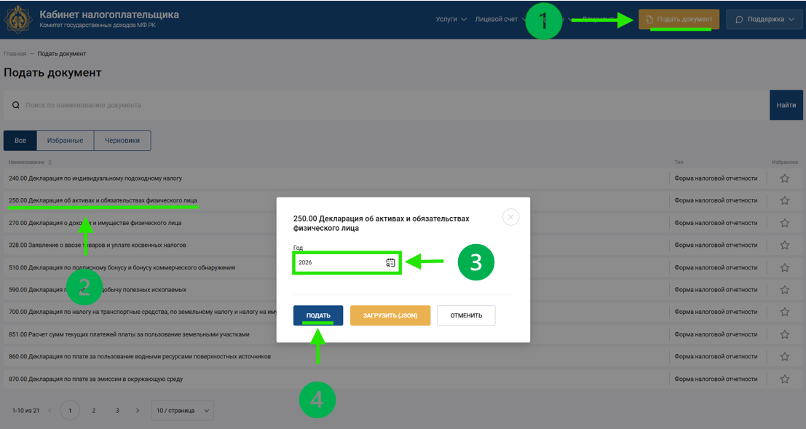Click the ЗАГРУЗИТЬ (JSON) button
Viewport: 806px width, 429px height.
tap(390, 315)
